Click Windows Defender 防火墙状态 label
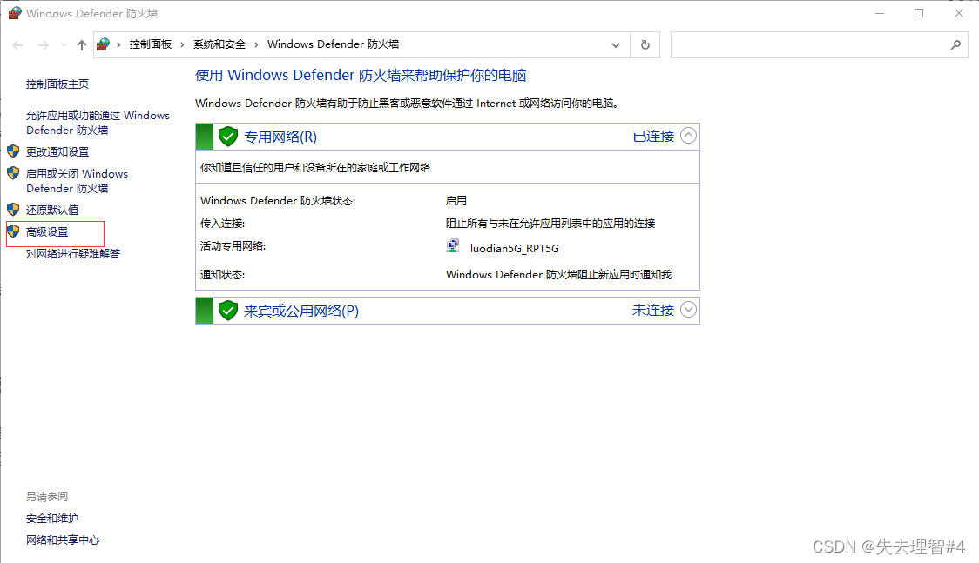The height and width of the screenshot is (563, 979). (x=278, y=201)
